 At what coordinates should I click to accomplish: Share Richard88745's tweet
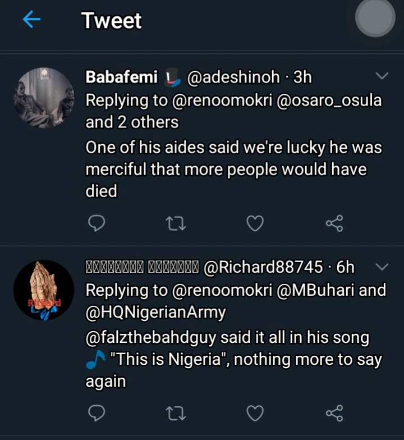[334, 414]
